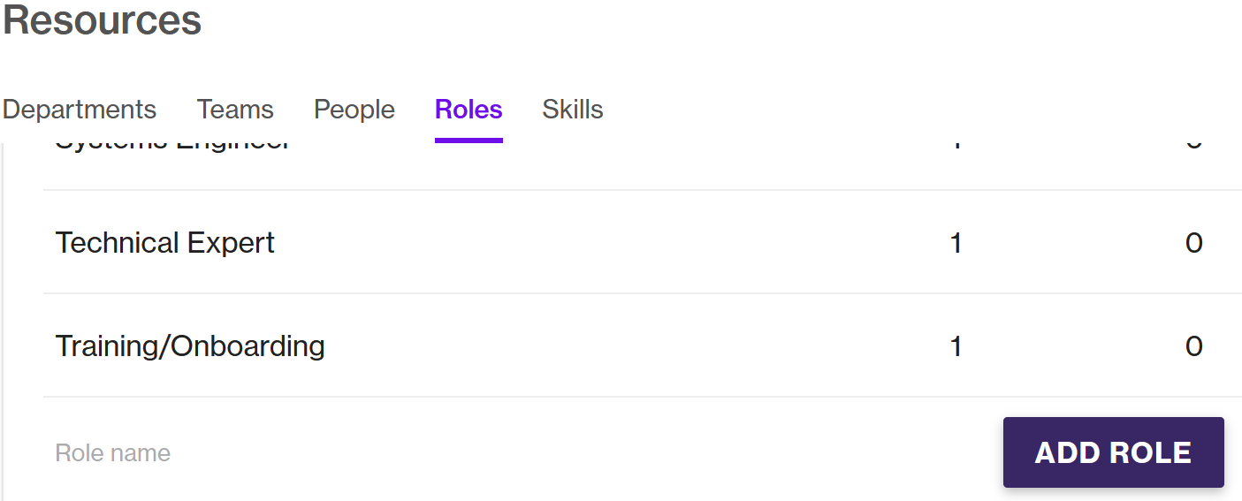Click the Resources page heading
The width and height of the screenshot is (1242, 501).
click(103, 21)
